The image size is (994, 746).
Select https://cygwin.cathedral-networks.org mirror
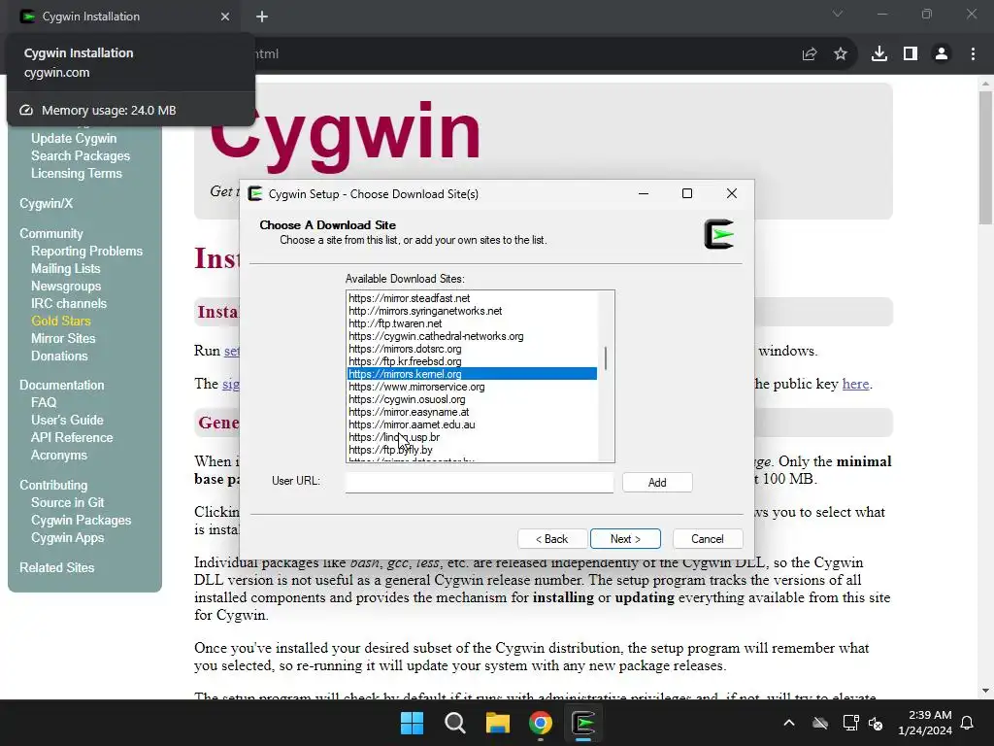pos(473,336)
